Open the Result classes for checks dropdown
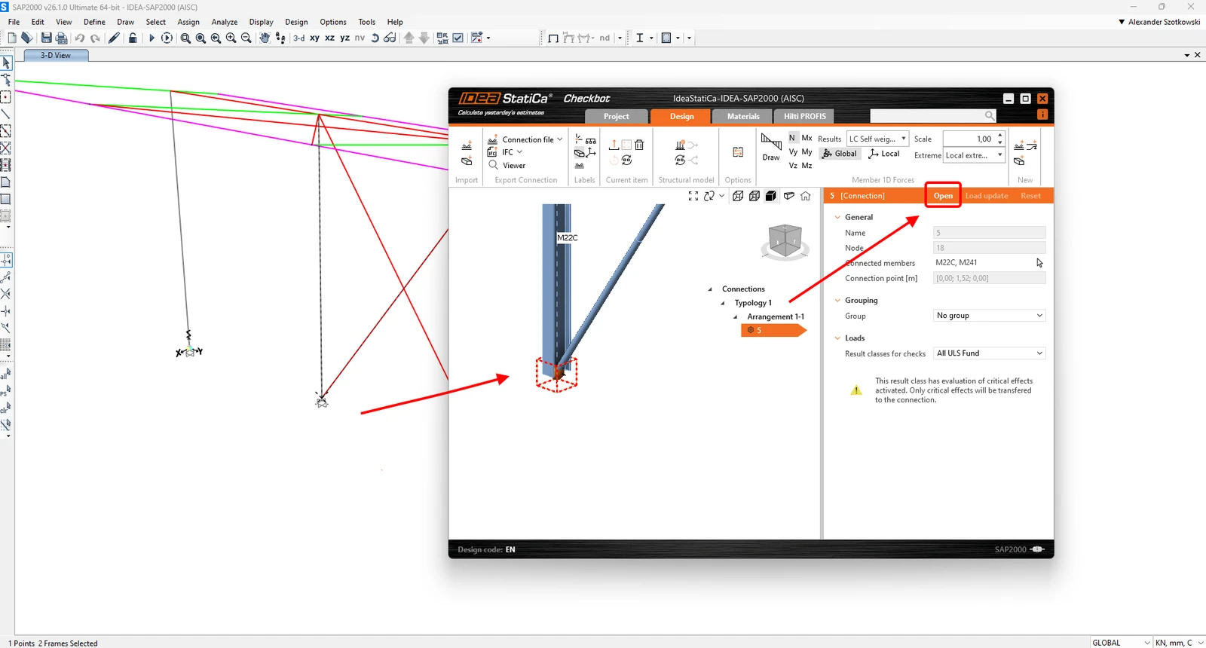The image size is (1206, 648). (990, 353)
